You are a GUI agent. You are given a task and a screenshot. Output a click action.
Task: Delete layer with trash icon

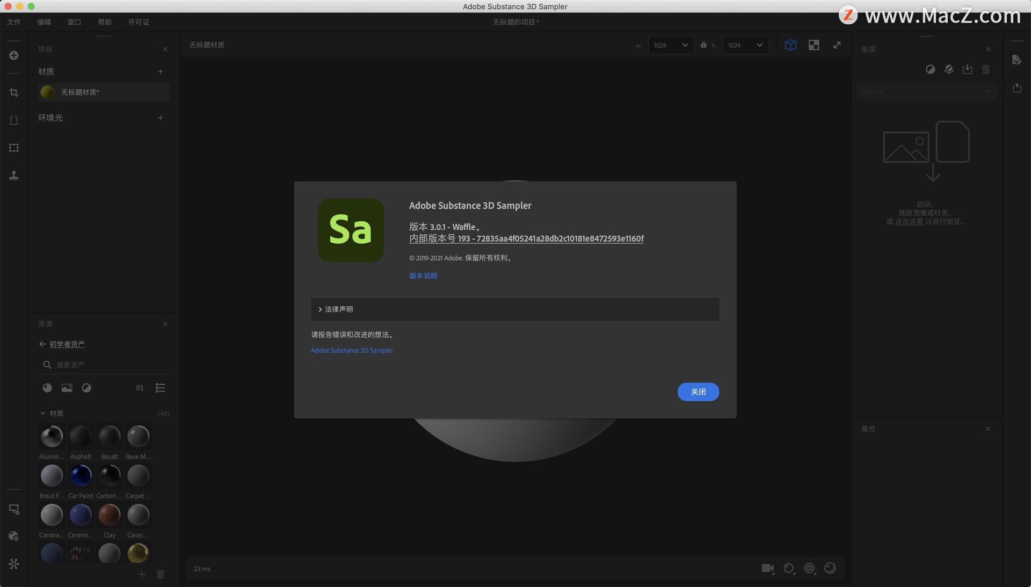pos(986,69)
